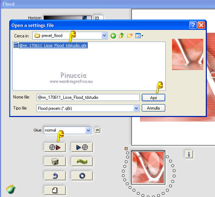Click the load preset disc-and-arrow button
Screen dimensions: 215x197
coord(55,147)
